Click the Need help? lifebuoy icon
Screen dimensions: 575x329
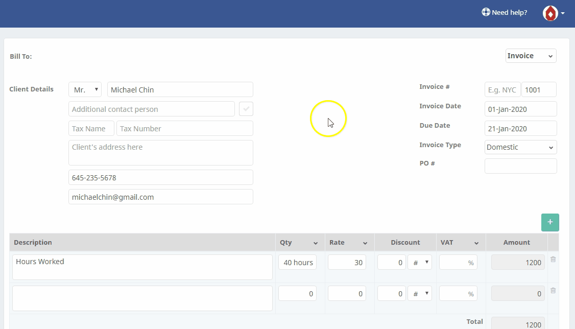(x=486, y=12)
